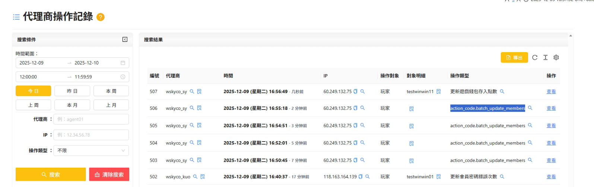Click the red 清除搜索 button
594x187 pixels.
click(x=109, y=174)
